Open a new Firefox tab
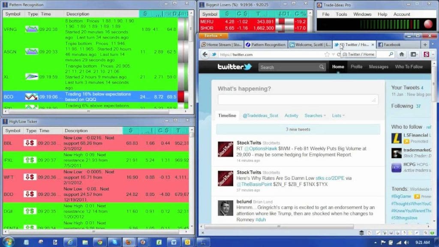The image size is (439, 247). pos(425,45)
